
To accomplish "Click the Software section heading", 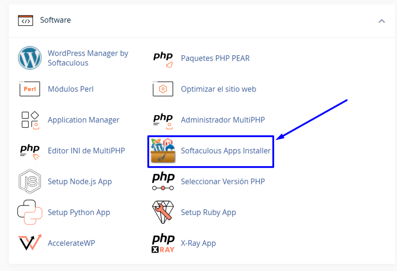I will coord(55,20).
